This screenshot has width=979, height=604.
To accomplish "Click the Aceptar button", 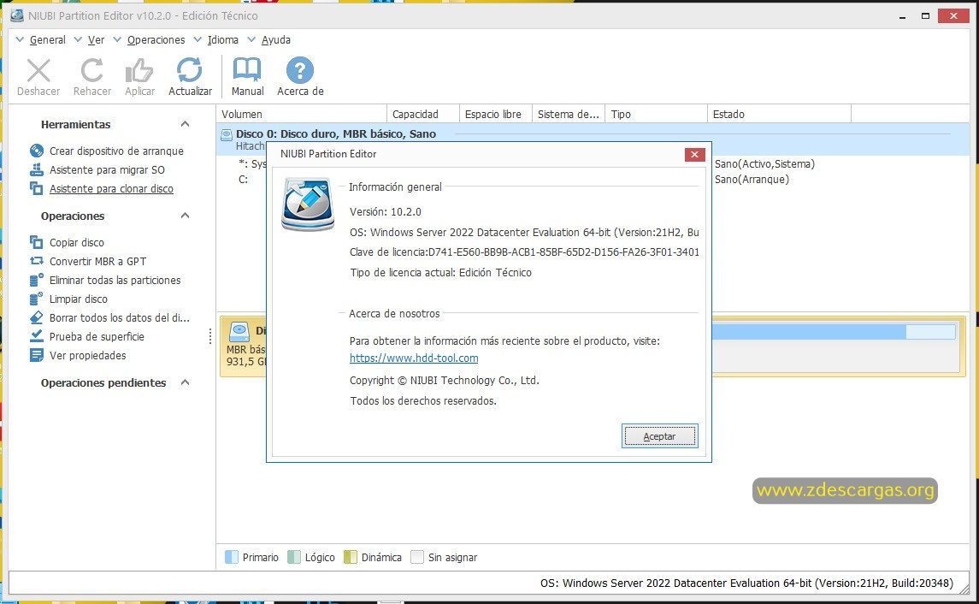I will coord(659,436).
